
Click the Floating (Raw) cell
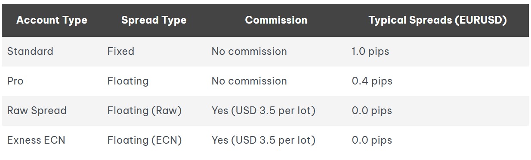(145, 111)
